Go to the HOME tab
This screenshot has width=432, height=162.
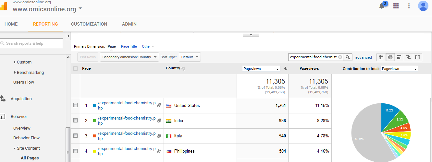pyautogui.click(x=11, y=24)
